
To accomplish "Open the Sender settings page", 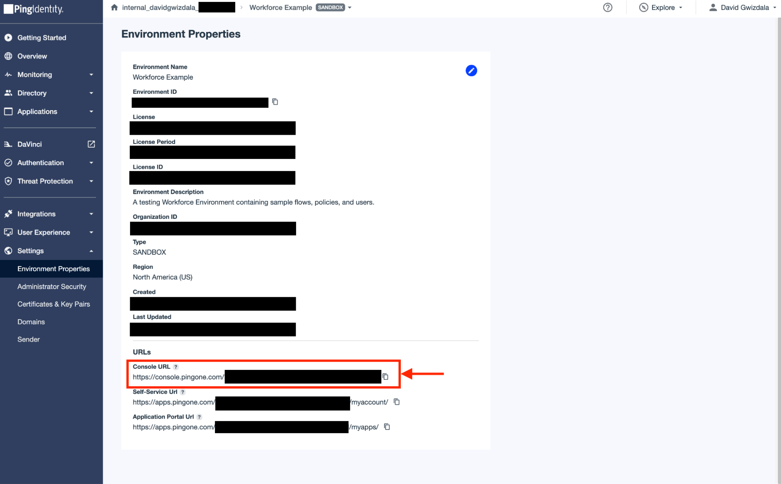I will tap(29, 339).
